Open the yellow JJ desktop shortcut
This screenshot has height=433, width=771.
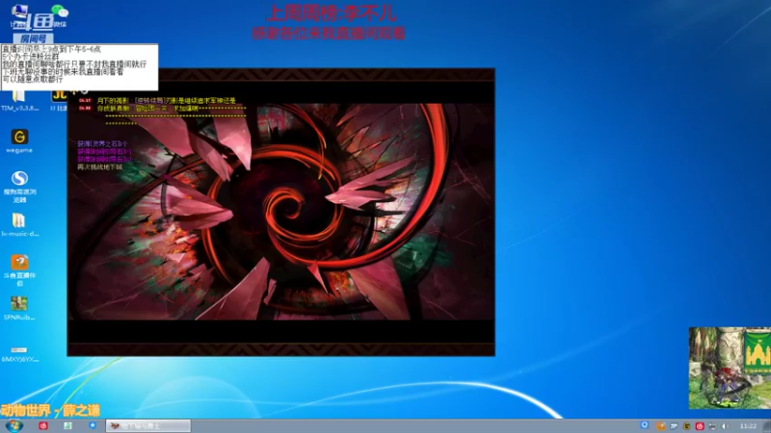[x=59, y=100]
